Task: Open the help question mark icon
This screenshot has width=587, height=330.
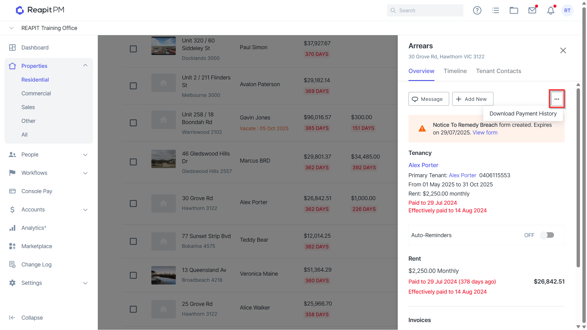Action: [x=477, y=10]
